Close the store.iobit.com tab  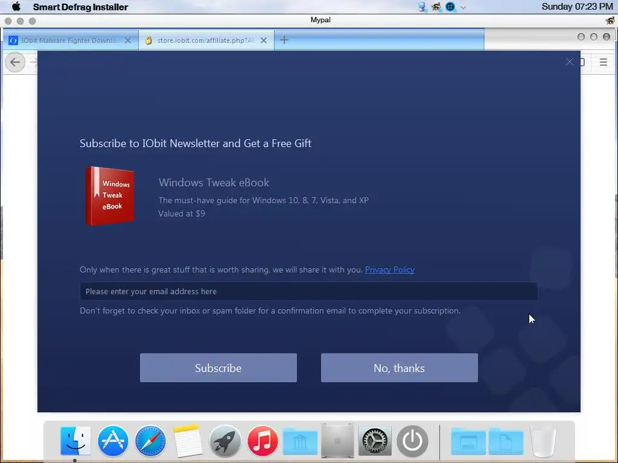(264, 40)
